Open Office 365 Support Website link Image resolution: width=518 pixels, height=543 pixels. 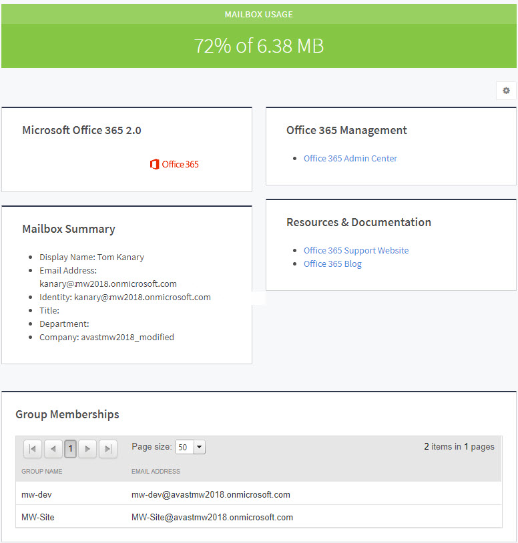pyautogui.click(x=356, y=250)
